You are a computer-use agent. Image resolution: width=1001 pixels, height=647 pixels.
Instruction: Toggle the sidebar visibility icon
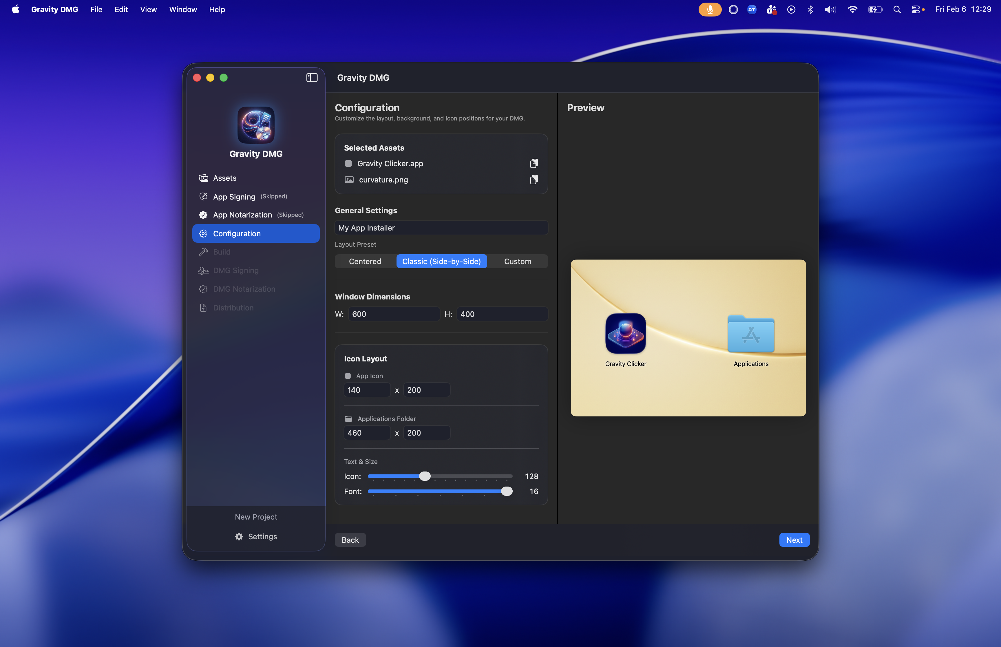[x=312, y=78]
